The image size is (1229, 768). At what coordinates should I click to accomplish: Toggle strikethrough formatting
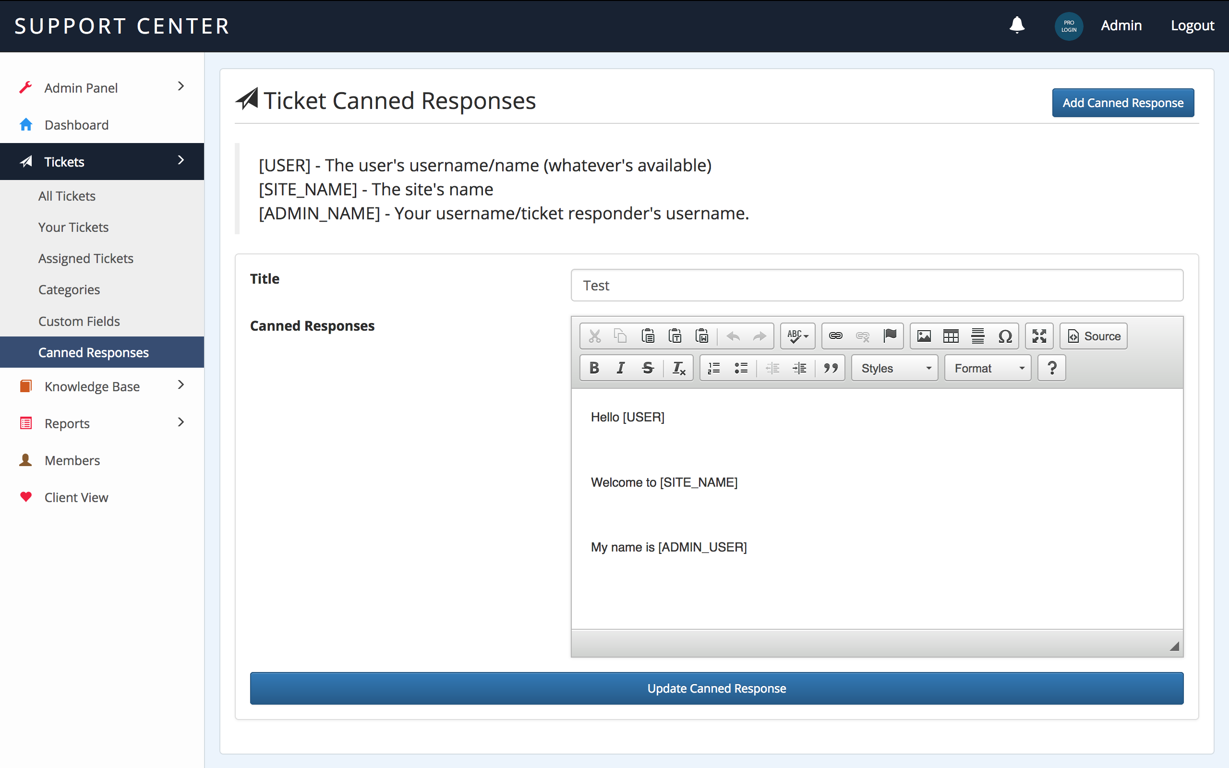(648, 368)
